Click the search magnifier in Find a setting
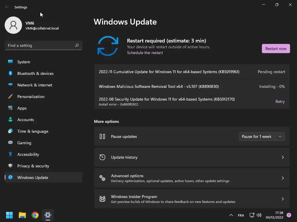 [x=77, y=45]
